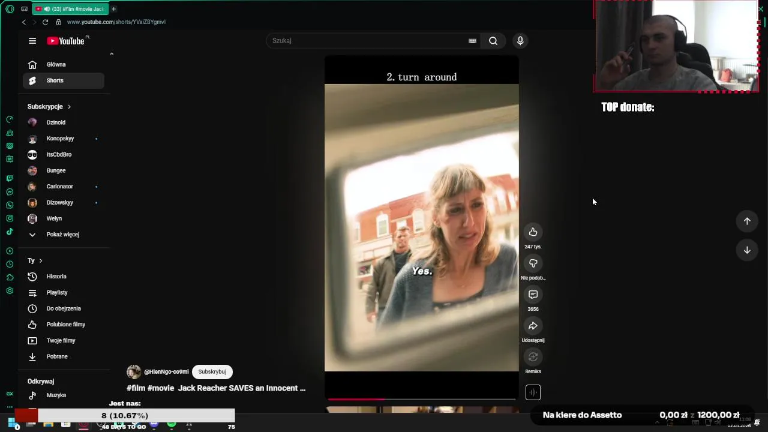
Task: Reload the current YouTube page
Action: pos(45,22)
